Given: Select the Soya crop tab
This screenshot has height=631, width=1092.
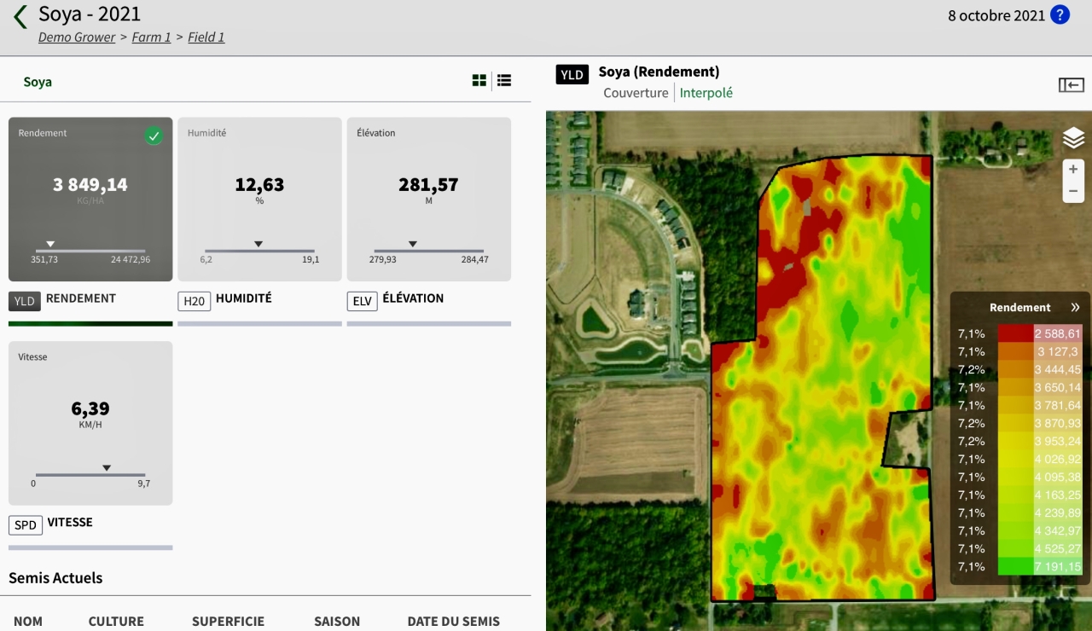Looking at the screenshot, I should (x=38, y=82).
